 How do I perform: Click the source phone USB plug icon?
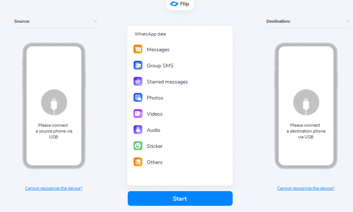[54, 103]
